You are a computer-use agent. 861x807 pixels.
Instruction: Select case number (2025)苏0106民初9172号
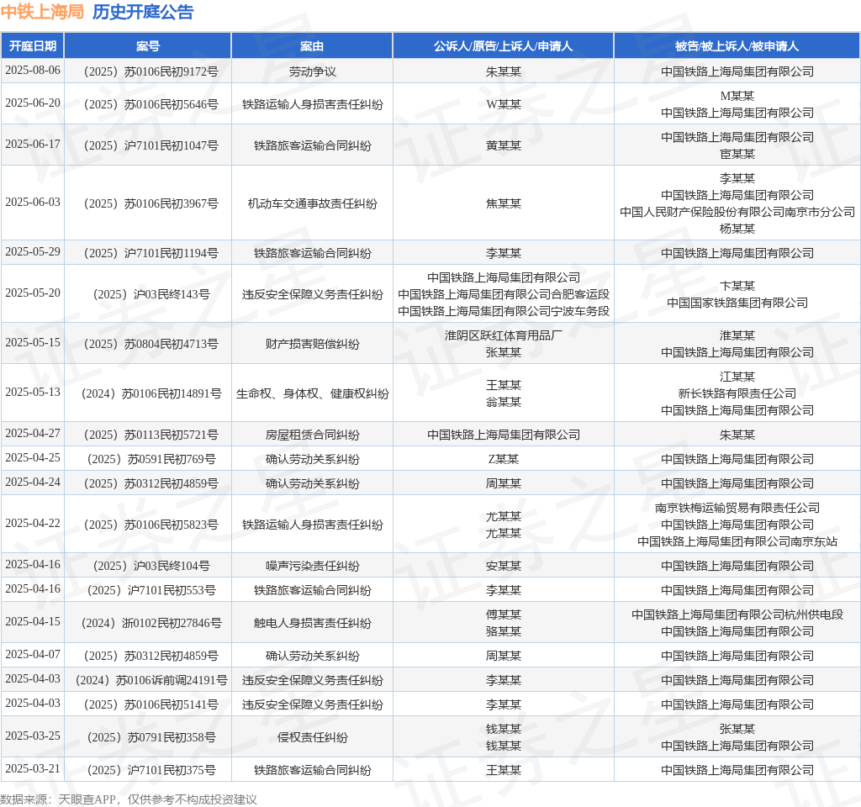(x=151, y=72)
